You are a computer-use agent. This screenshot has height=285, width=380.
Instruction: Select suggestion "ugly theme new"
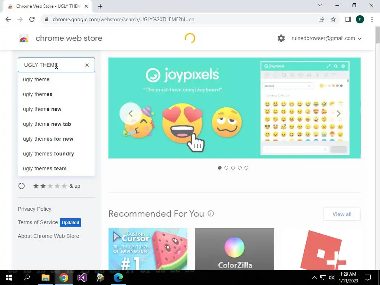coord(56,109)
